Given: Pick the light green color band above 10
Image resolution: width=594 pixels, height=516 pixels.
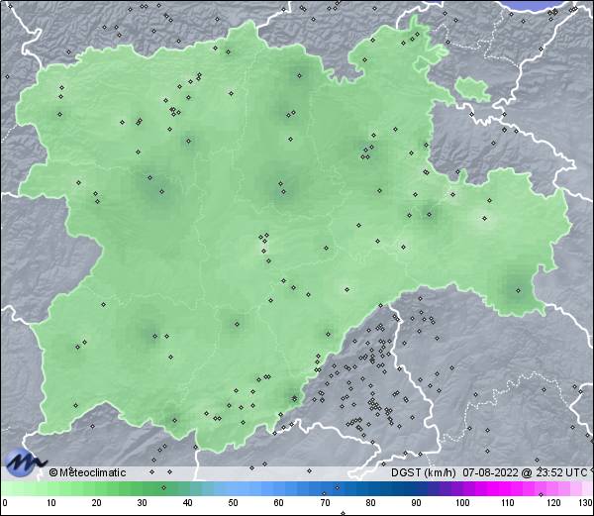Looking at the screenshot, I should click(x=51, y=488).
